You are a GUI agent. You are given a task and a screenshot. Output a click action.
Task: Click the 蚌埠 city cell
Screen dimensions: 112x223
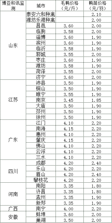(x=41, y=214)
